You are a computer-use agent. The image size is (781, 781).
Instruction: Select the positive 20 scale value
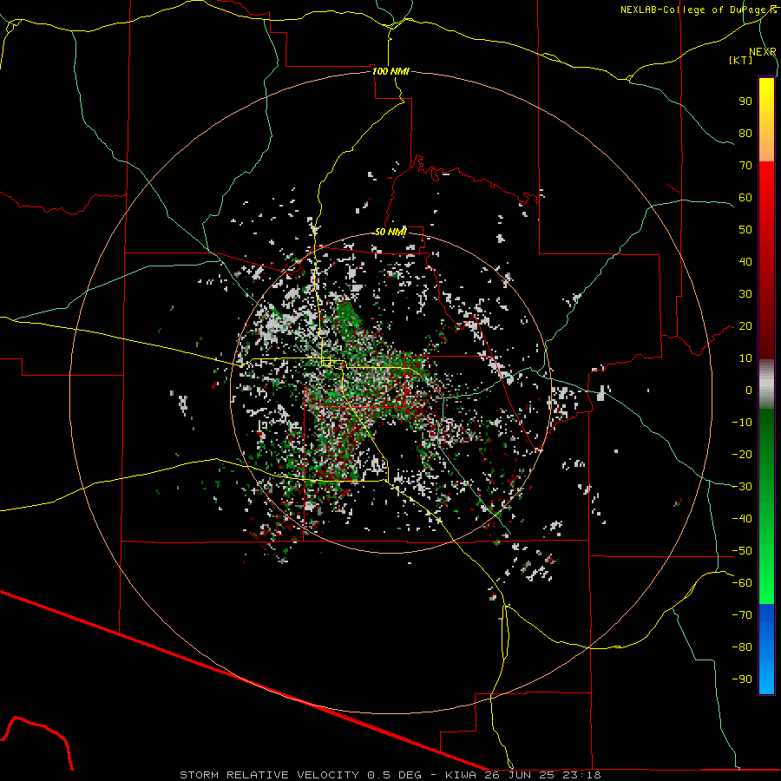[x=745, y=325]
